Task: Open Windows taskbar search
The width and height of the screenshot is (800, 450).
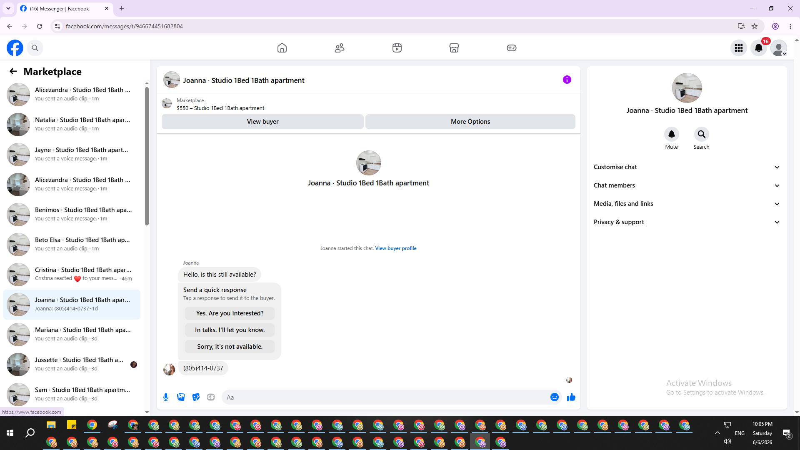Action: click(30, 433)
